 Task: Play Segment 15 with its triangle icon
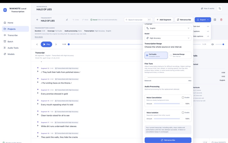pyautogui.click(x=38, y=104)
